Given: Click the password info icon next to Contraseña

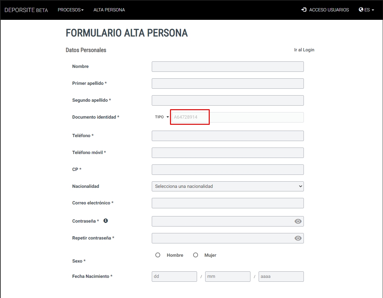Looking at the screenshot, I should click(106, 221).
